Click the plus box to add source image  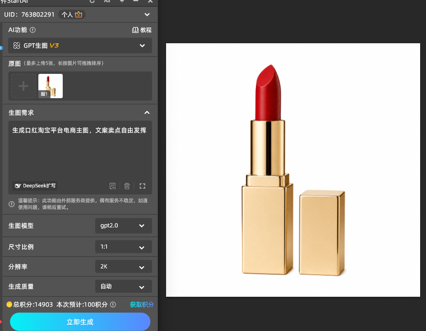[23, 86]
